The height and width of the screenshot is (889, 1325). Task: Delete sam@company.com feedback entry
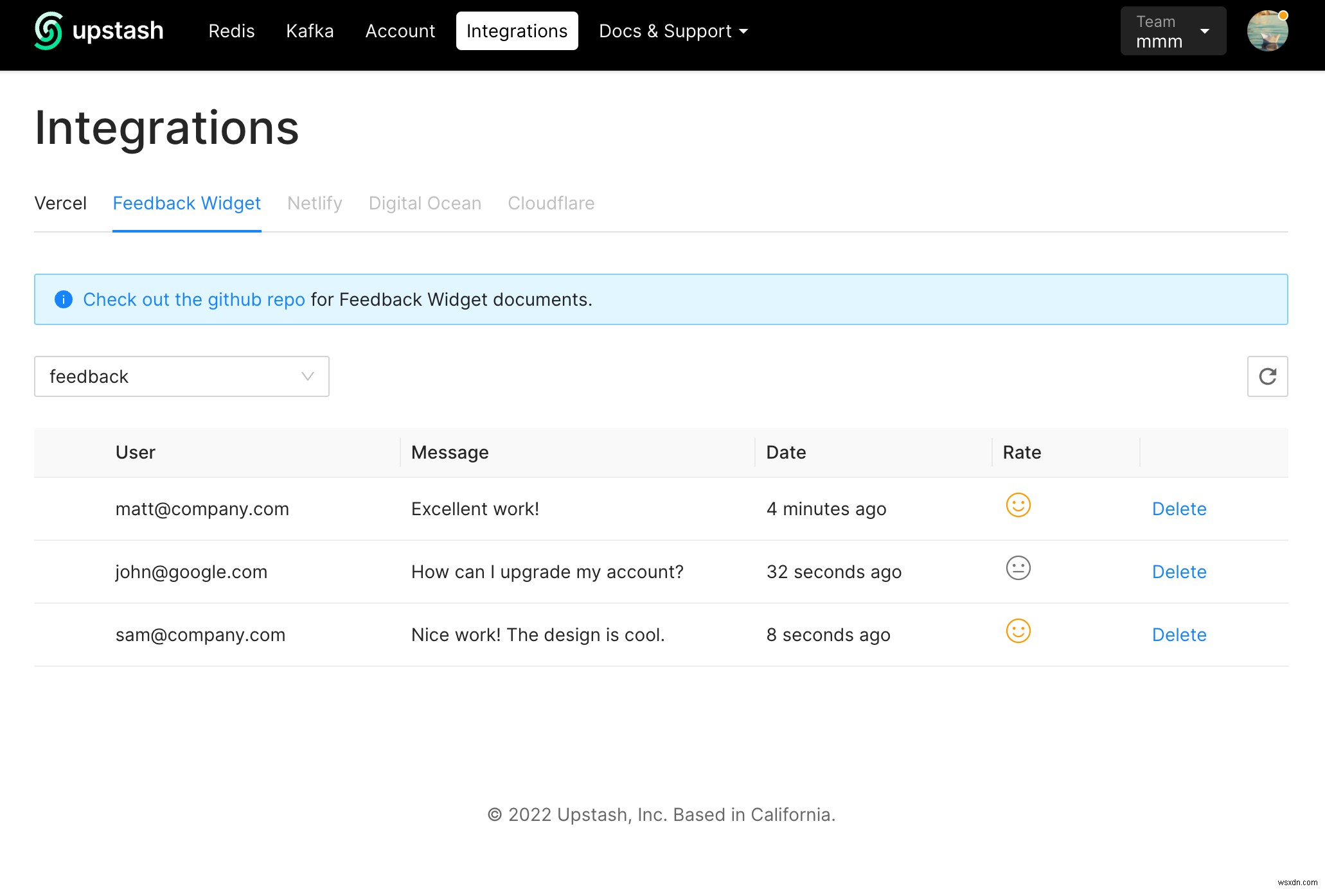pyautogui.click(x=1180, y=634)
